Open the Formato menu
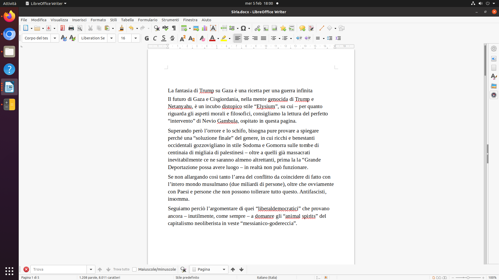 click(98, 20)
